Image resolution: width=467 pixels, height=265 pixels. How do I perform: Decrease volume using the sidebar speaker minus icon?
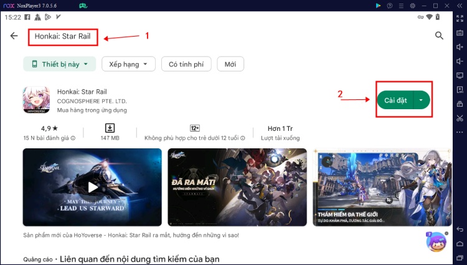coord(460,61)
